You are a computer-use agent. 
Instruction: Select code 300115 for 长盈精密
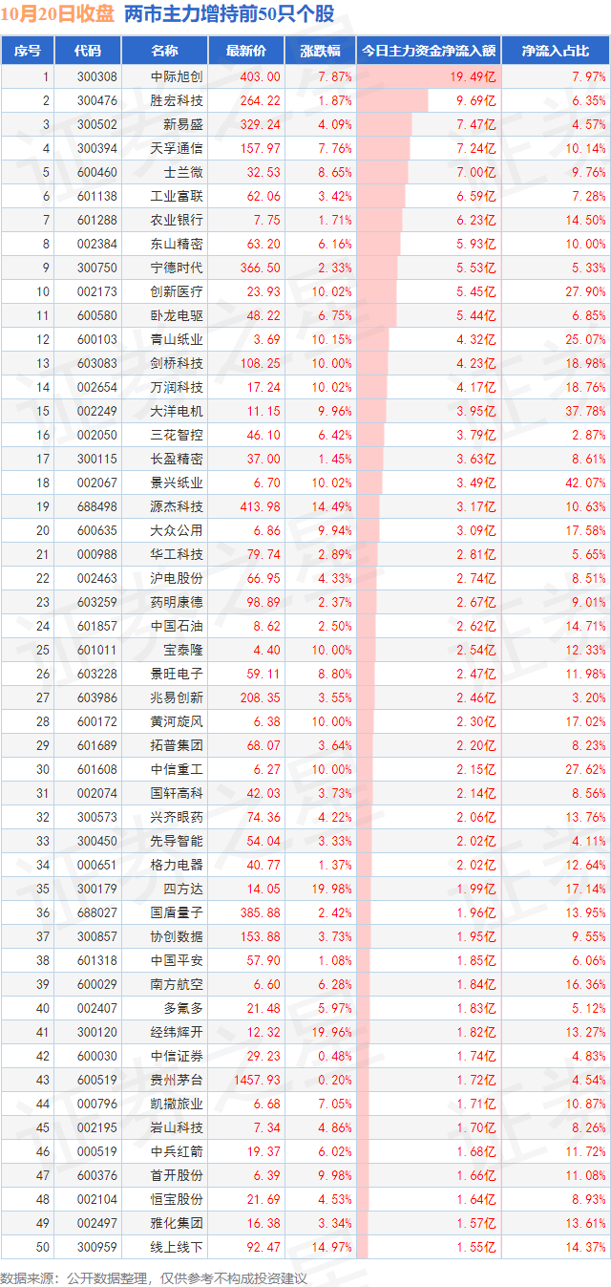click(97, 459)
